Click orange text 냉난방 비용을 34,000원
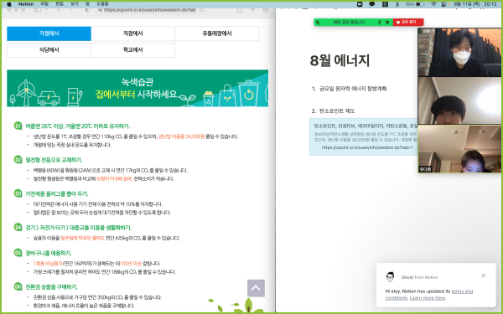Image resolution: width=503 pixels, height=314 pixels. pos(181,136)
